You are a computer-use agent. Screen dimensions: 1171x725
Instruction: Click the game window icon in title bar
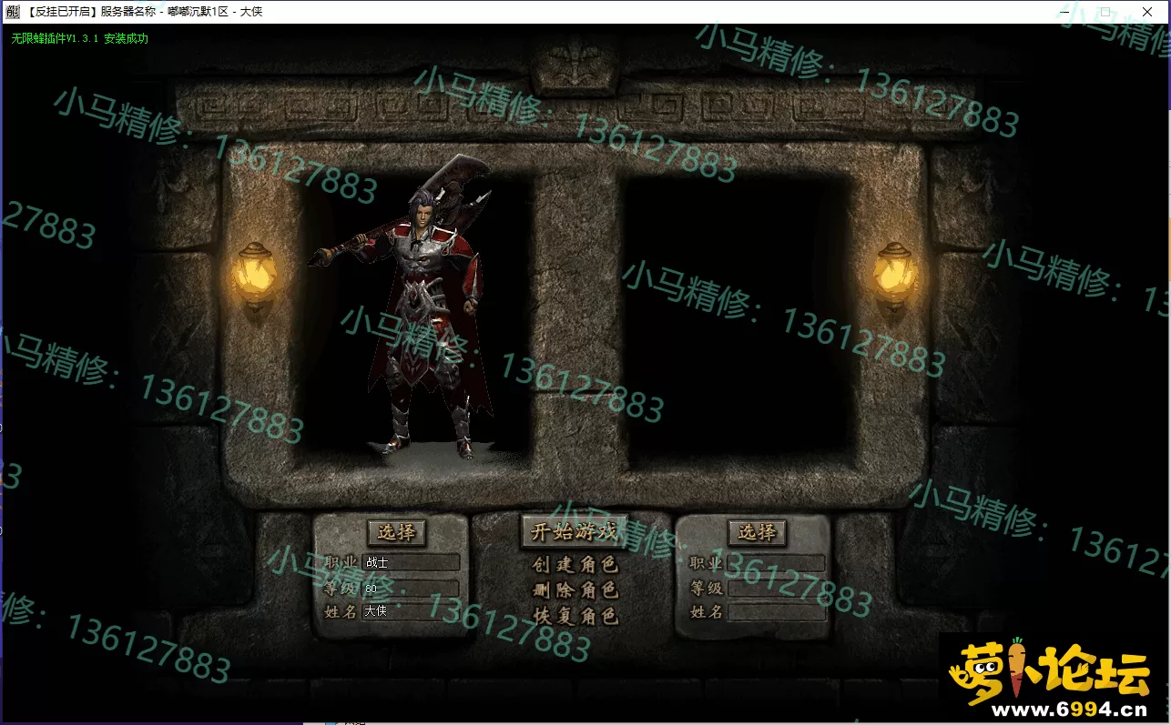pyautogui.click(x=13, y=12)
